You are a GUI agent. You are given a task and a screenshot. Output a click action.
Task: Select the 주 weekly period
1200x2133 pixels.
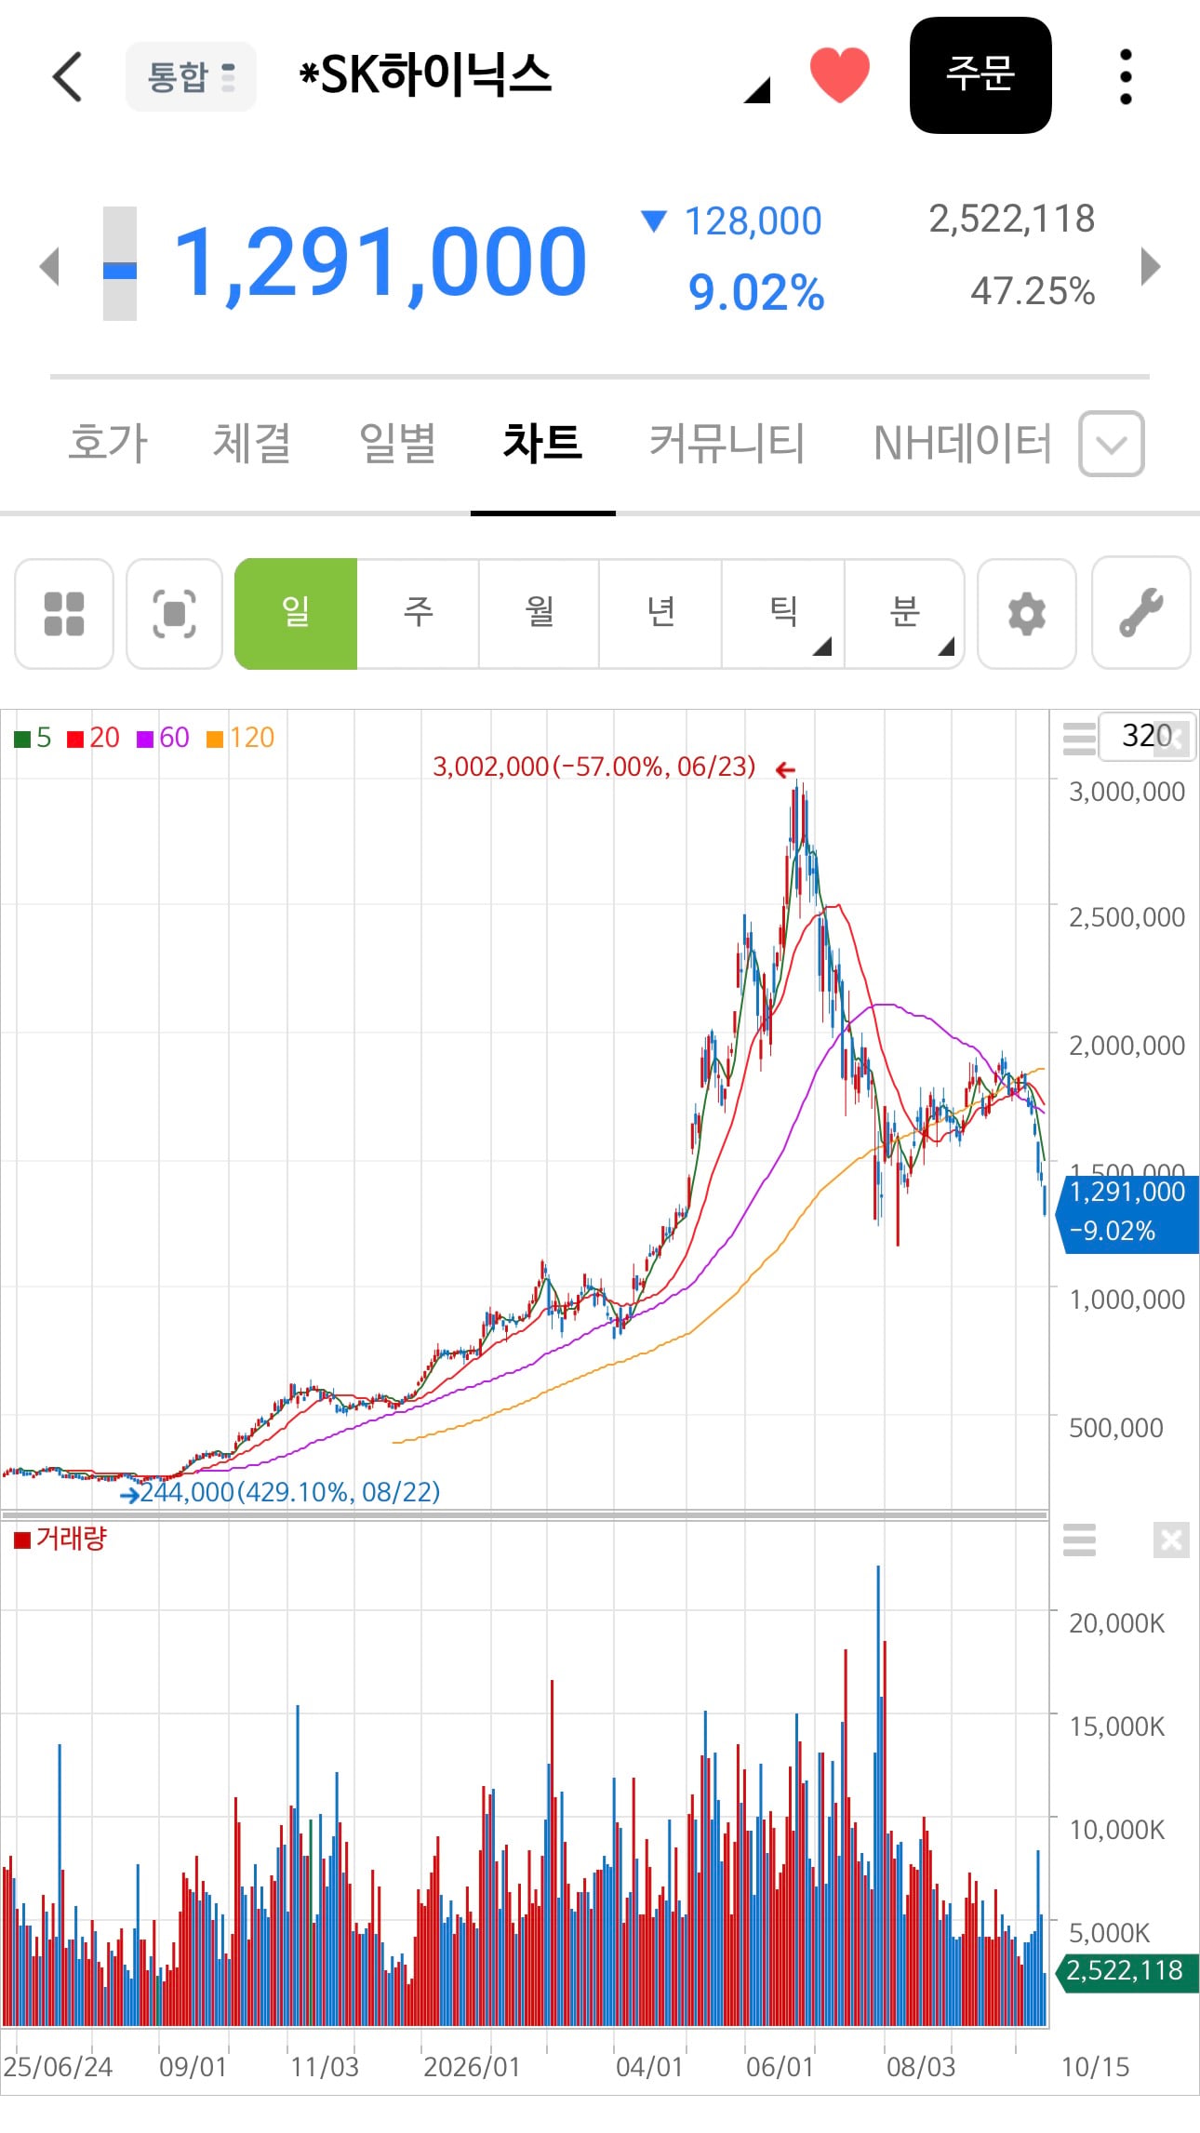[418, 614]
